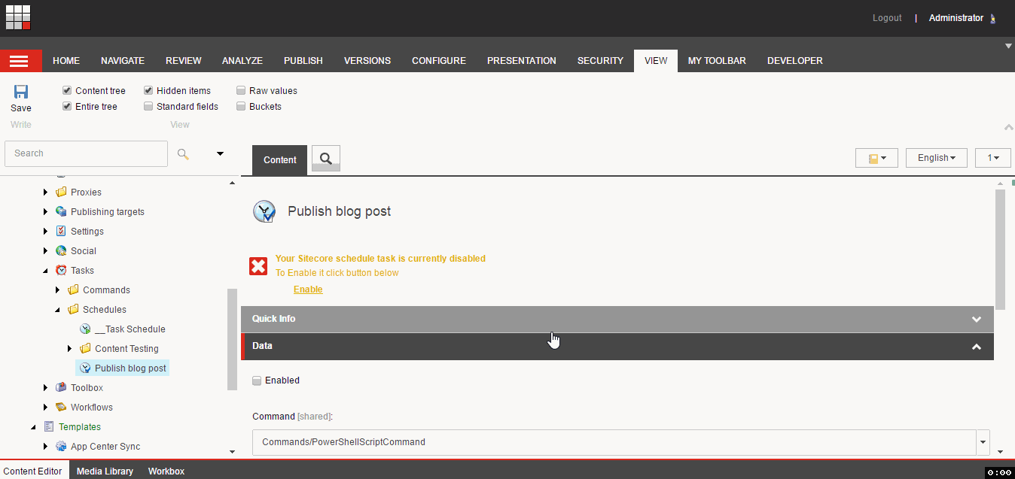
Task: Open the yellow navigation links icon dropdown
Action: coord(876,158)
